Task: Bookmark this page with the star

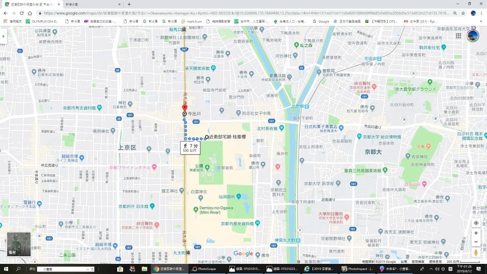Action: click(x=463, y=13)
